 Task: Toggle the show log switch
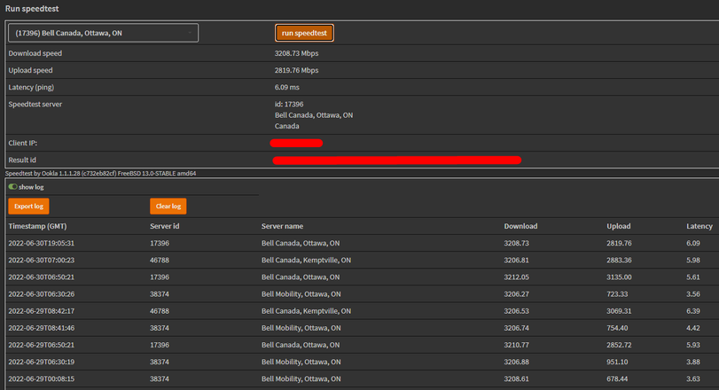point(13,187)
